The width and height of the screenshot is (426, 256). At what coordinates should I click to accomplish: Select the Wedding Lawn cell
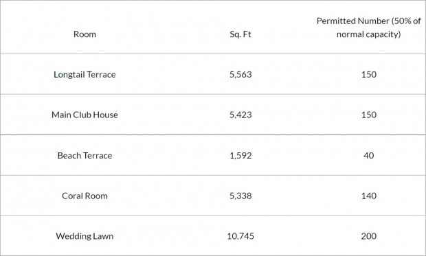(85, 236)
